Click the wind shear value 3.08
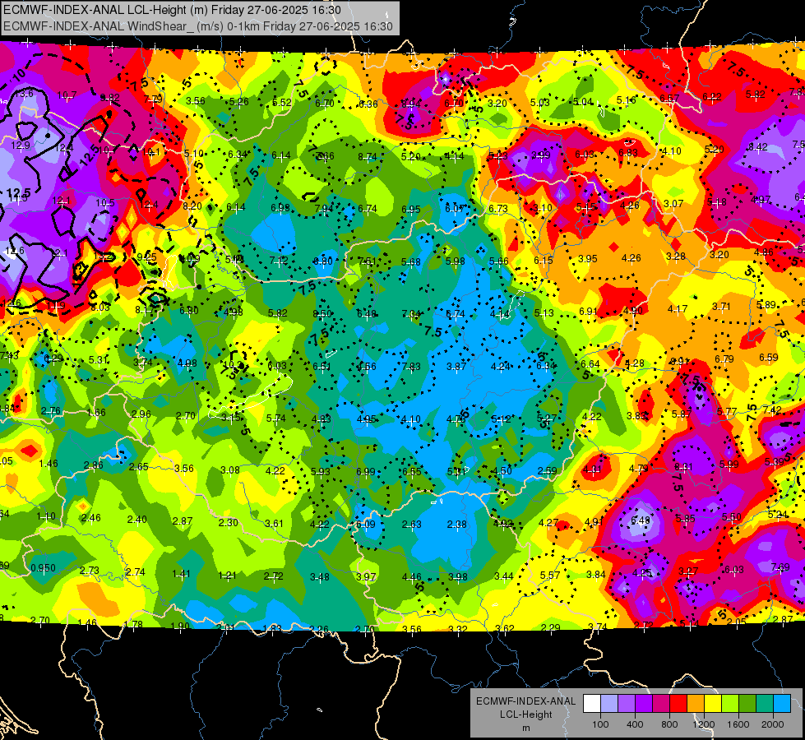This screenshot has width=805, height=740. point(230,469)
